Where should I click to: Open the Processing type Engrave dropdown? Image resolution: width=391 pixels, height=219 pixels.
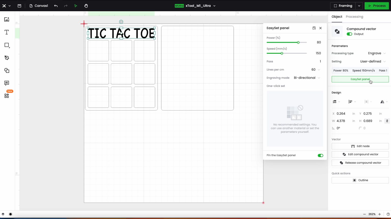[x=377, y=53]
